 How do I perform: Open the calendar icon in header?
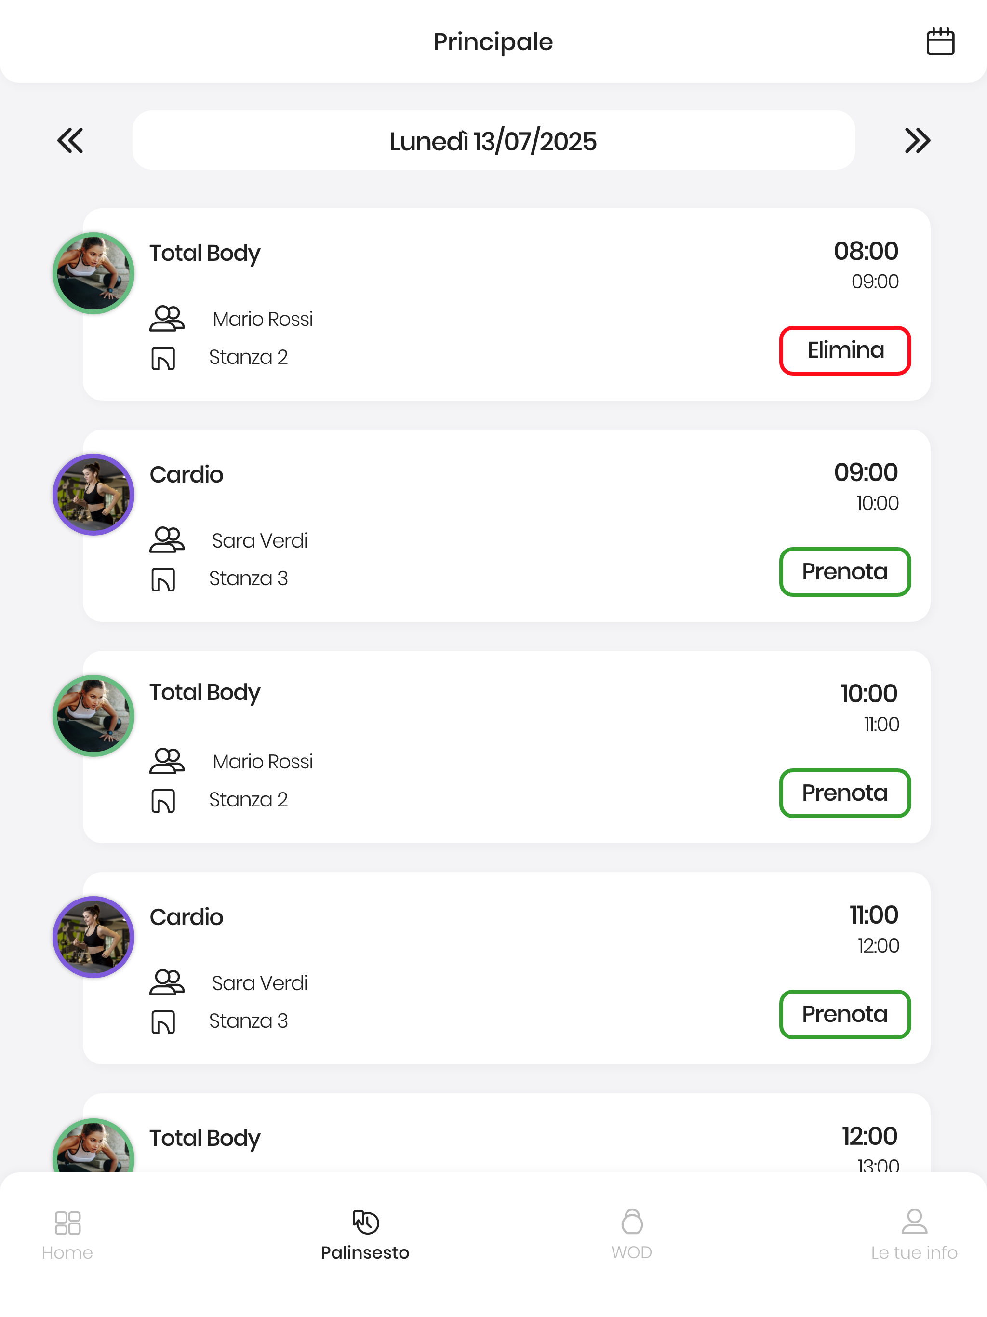940,41
